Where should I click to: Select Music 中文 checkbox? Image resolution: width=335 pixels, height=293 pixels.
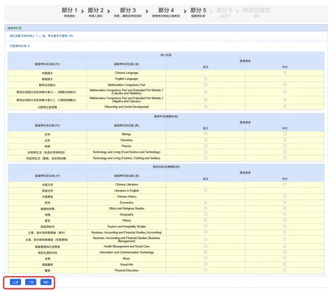285,258
